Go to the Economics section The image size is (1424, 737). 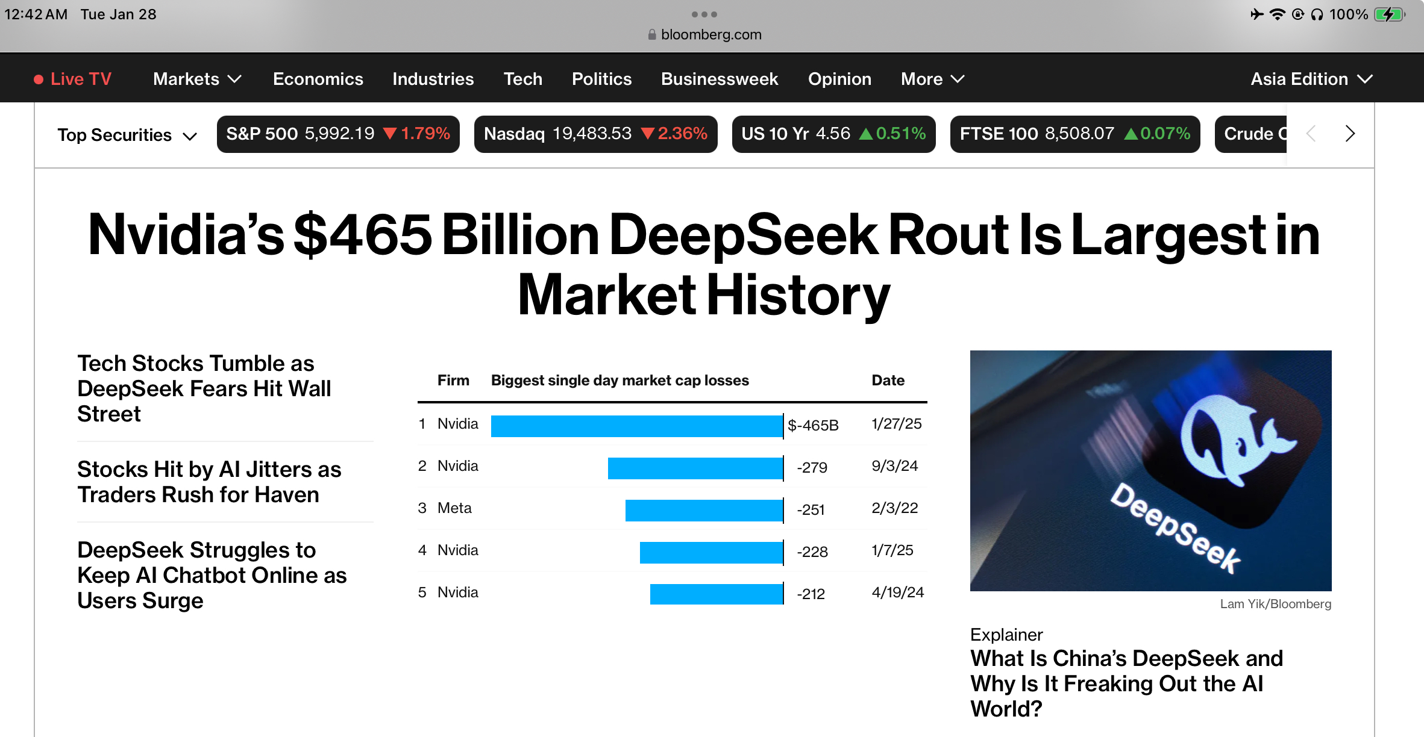[318, 79]
